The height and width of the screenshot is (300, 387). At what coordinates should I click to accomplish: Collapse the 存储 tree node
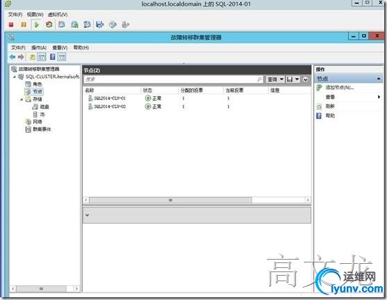22,100
